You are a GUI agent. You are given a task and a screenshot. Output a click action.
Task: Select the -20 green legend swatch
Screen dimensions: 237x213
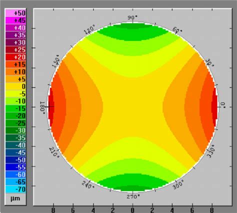(15, 115)
